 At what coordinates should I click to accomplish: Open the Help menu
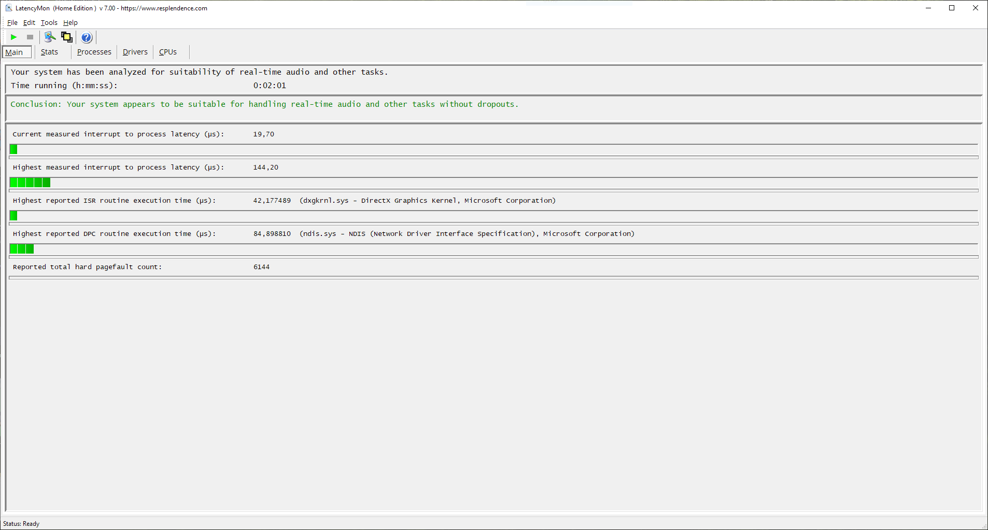click(70, 23)
